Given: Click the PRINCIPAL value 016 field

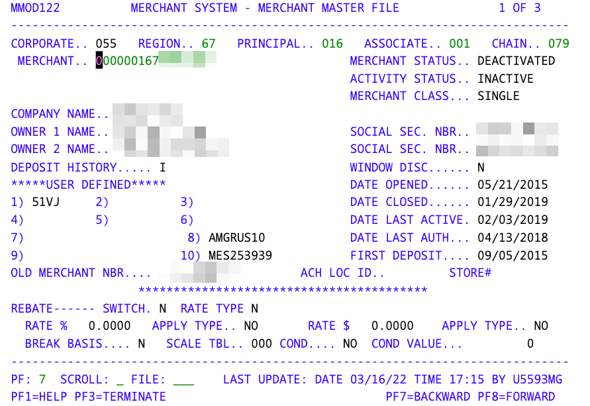Looking at the screenshot, I should click(x=332, y=43).
